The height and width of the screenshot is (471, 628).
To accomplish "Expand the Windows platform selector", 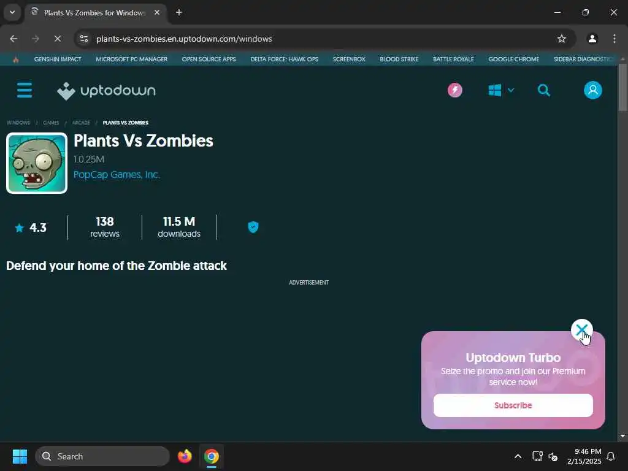I will (x=501, y=91).
